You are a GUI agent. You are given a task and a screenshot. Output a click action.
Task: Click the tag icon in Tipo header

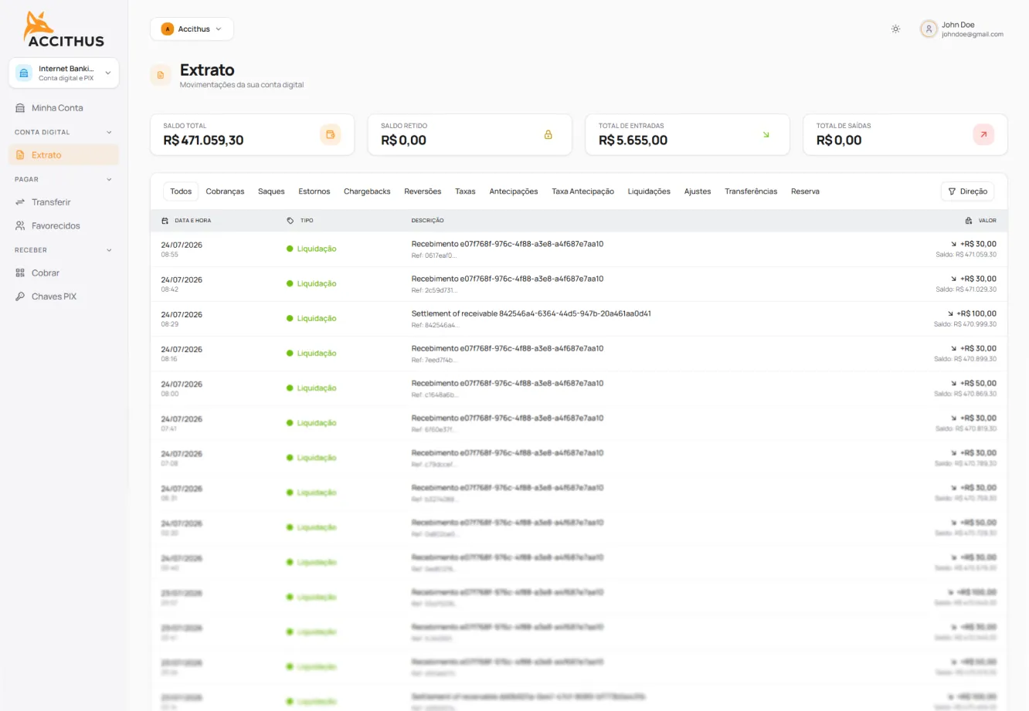290,221
